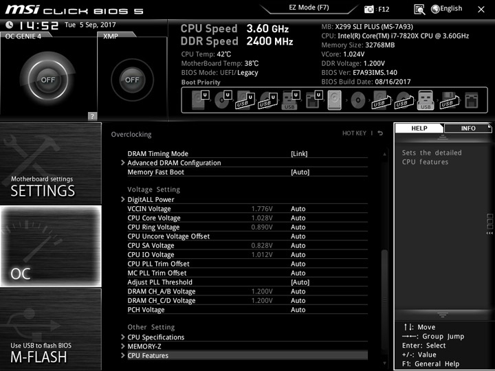495x371 pixels.
Task: Toggle the XMP OFF button
Action: 132,80
